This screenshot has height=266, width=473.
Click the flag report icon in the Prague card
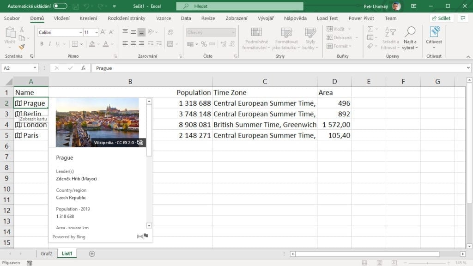click(x=146, y=236)
